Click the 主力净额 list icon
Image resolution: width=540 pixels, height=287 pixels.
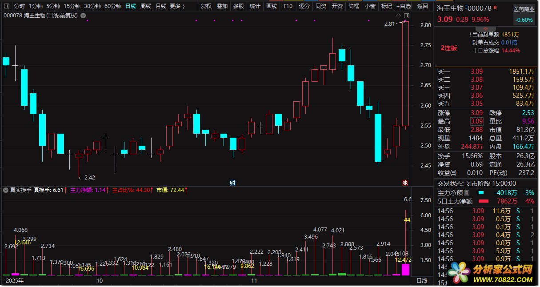(467, 193)
